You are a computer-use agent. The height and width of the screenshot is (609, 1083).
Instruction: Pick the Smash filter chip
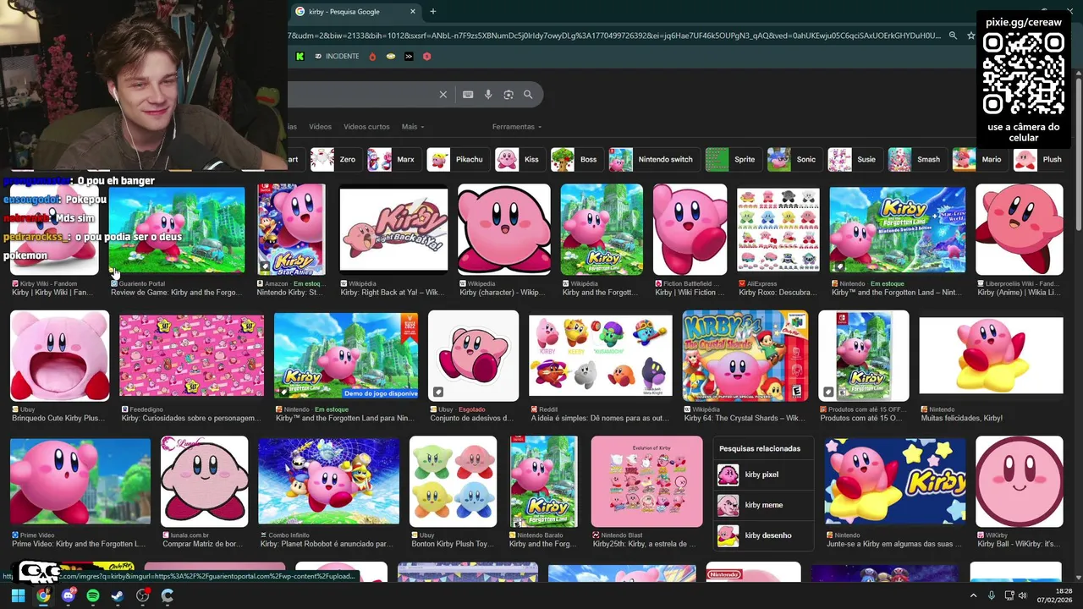(916, 159)
